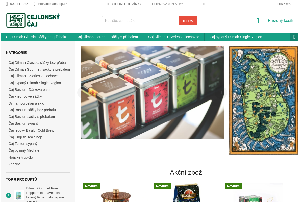Expand Čaj Dilmah Classic sidebar category
303x202 pixels.
[5, 62]
